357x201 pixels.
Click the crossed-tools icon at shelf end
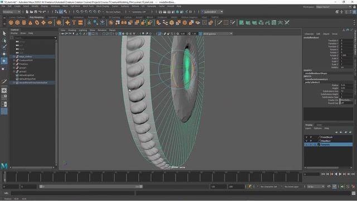[287, 22]
